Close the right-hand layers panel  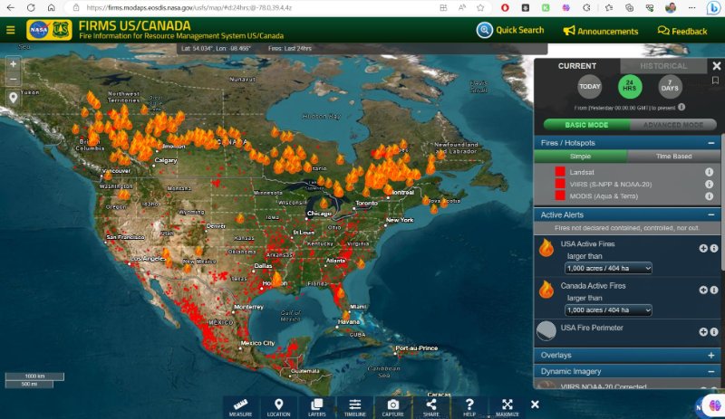[716, 66]
